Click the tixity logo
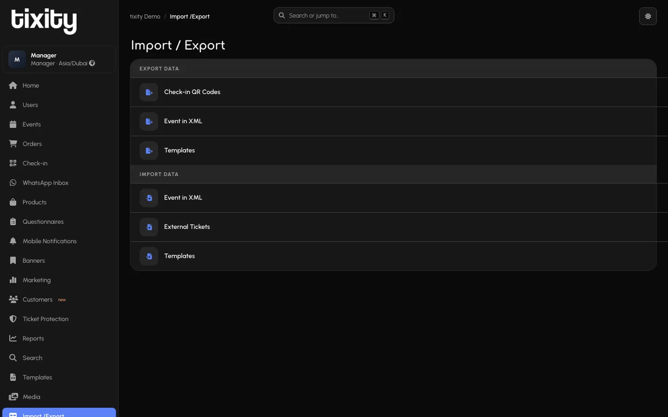The height and width of the screenshot is (417, 668). tap(44, 21)
